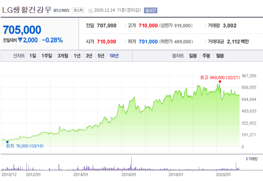Click the -0.28% change rate

(52, 40)
